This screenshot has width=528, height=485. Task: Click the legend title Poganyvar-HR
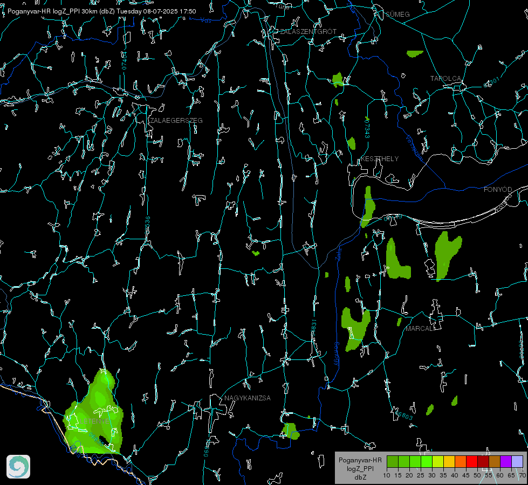(360, 460)
